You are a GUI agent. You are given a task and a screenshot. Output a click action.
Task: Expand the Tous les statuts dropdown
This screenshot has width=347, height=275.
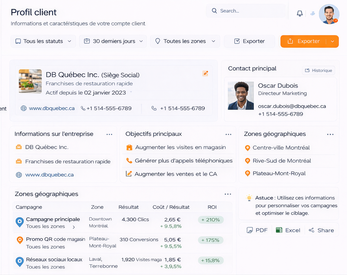point(43,41)
